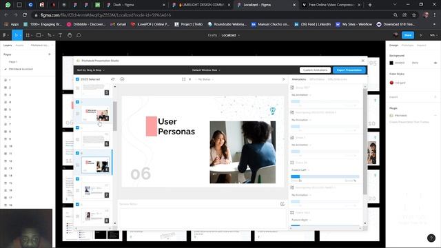Adjust the Fade In Left timing slider
Screen dimensions: 441x248
325,176
